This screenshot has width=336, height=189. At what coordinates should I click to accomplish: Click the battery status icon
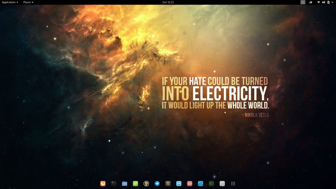click(328, 2)
